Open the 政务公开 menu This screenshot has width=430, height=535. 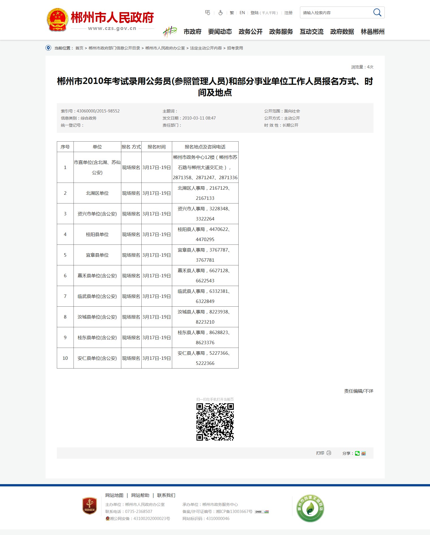pyautogui.click(x=250, y=32)
